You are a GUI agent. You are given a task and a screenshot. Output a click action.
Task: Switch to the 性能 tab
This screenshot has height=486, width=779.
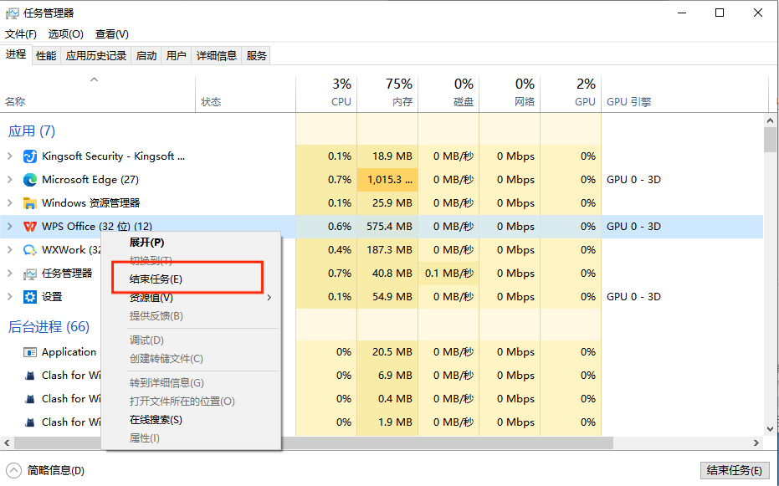tap(46, 55)
